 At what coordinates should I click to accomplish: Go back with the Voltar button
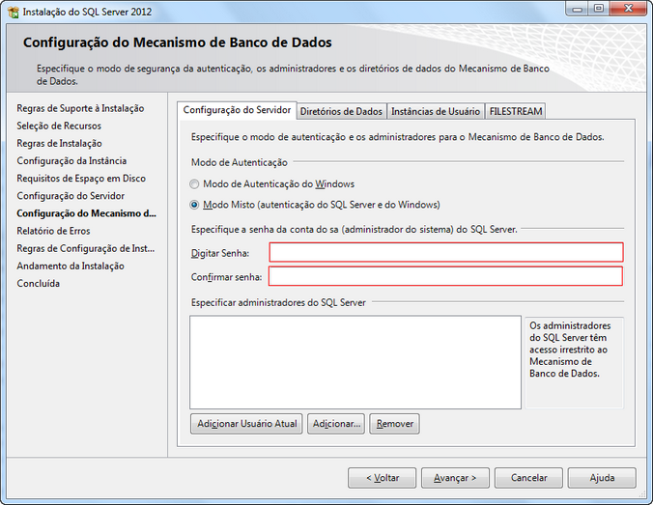pyautogui.click(x=382, y=478)
